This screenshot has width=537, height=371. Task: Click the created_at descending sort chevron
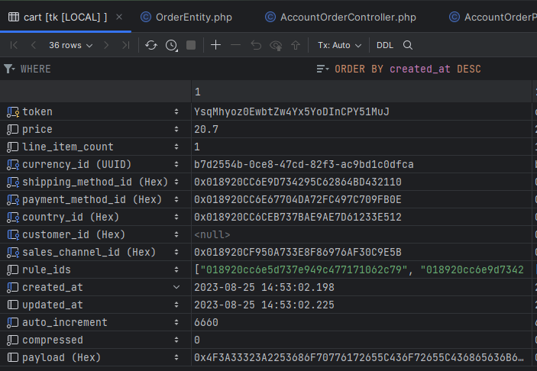tap(176, 287)
